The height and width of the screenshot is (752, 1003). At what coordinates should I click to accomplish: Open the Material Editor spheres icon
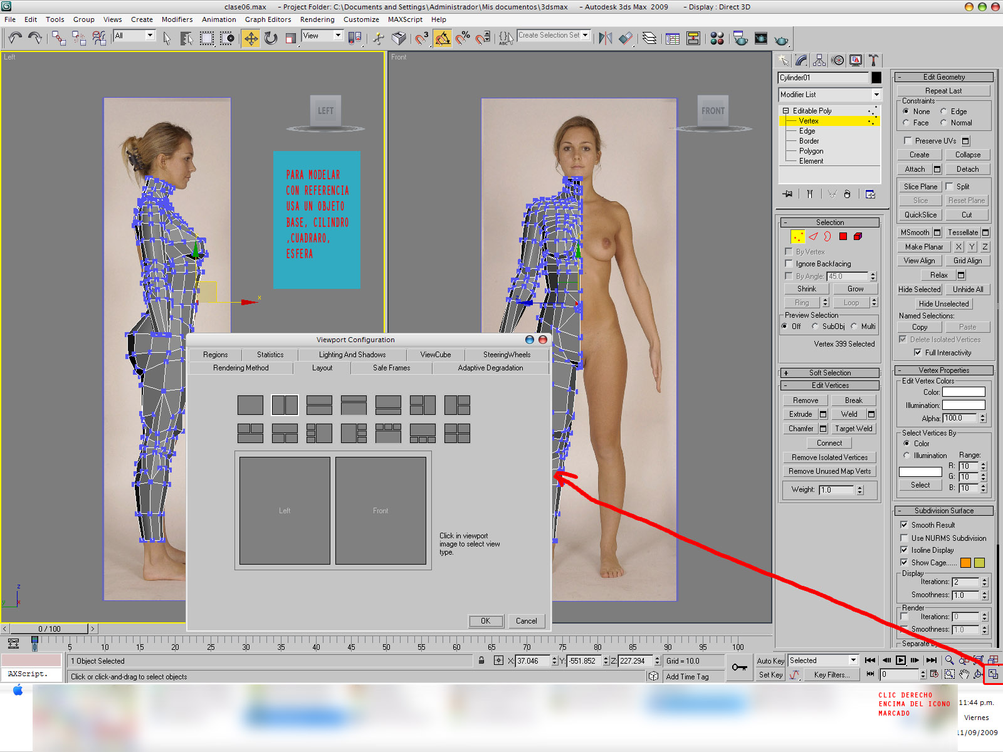coord(717,38)
